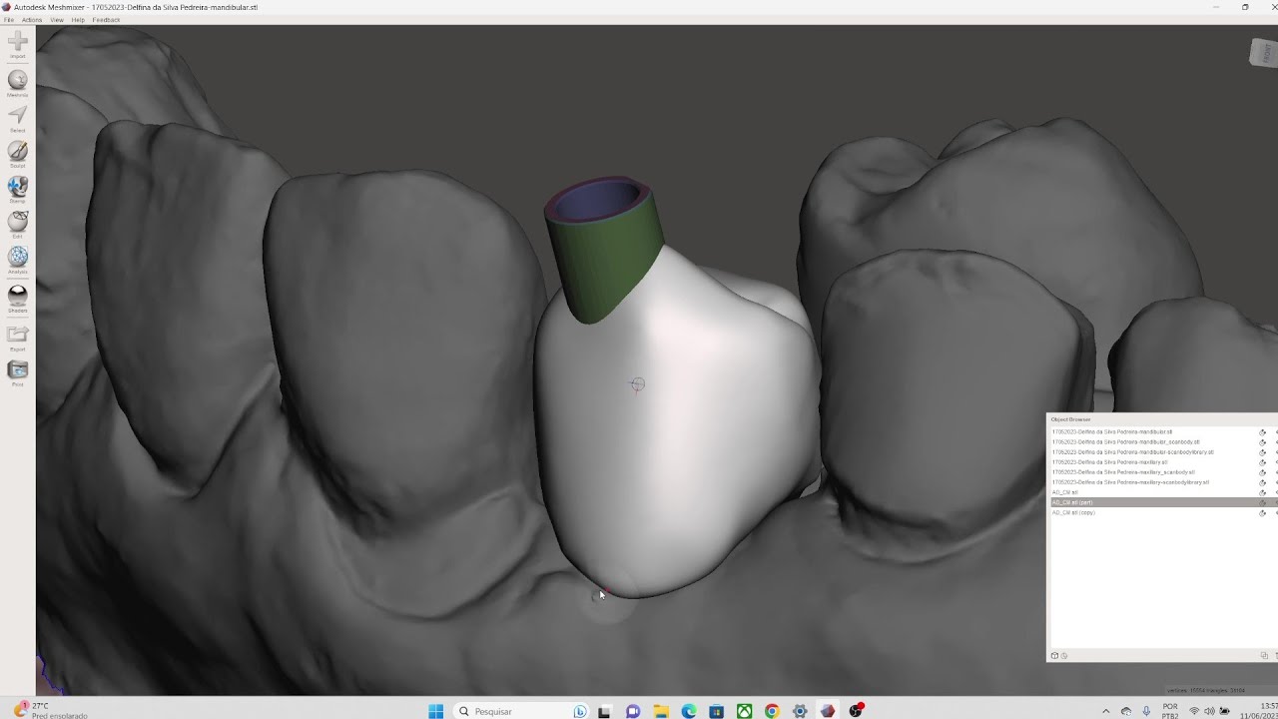Viewport: 1278px width, 719px height.
Task: Open the Sculpt brush tool
Action: [x=18, y=153]
